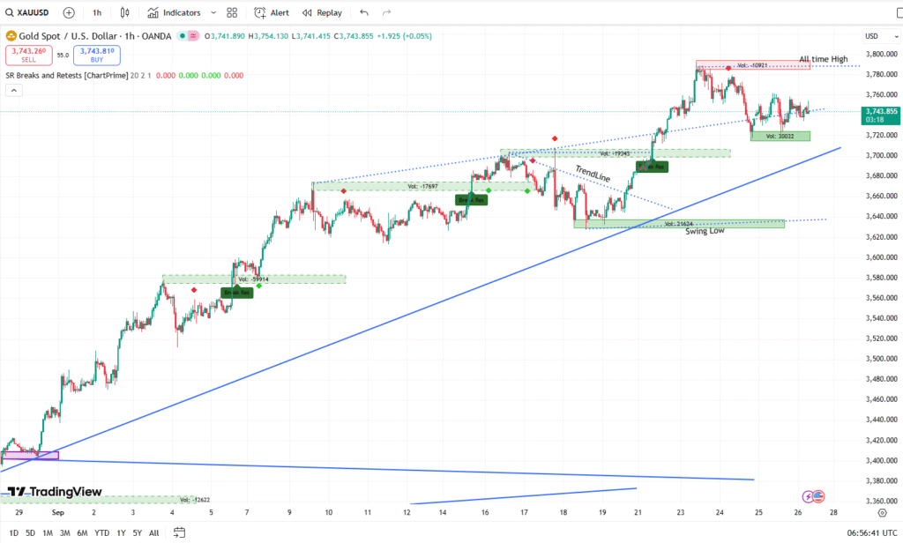Screen dimensions: 903x543
Task: Create an alert using the Alert clock icon
Action: pos(258,12)
